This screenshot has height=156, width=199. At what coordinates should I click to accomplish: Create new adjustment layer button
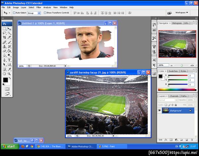pyautogui.click(x=176, y=140)
